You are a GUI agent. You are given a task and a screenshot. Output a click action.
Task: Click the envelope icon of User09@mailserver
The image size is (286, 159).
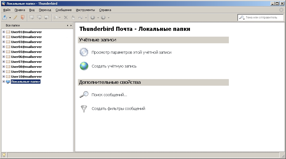point(8,72)
